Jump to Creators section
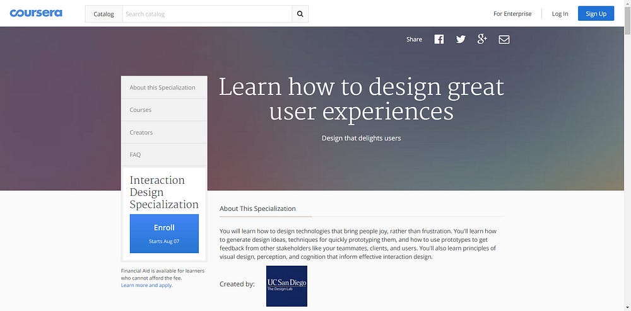 [x=164, y=132]
